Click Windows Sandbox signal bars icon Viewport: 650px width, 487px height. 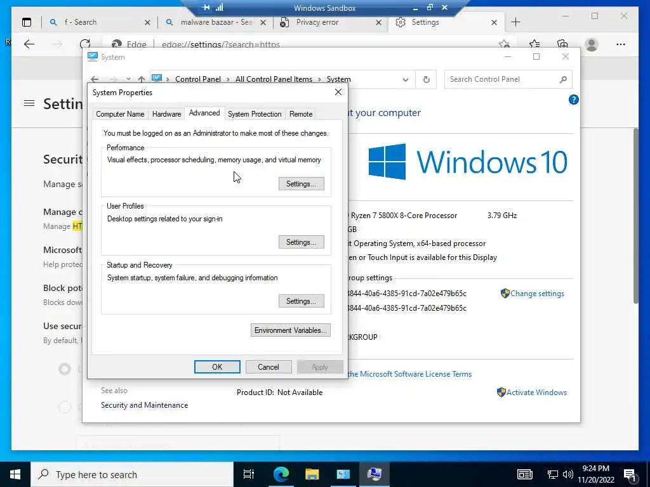pyautogui.click(x=219, y=8)
